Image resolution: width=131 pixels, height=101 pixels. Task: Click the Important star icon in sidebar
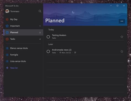coord(7,26)
